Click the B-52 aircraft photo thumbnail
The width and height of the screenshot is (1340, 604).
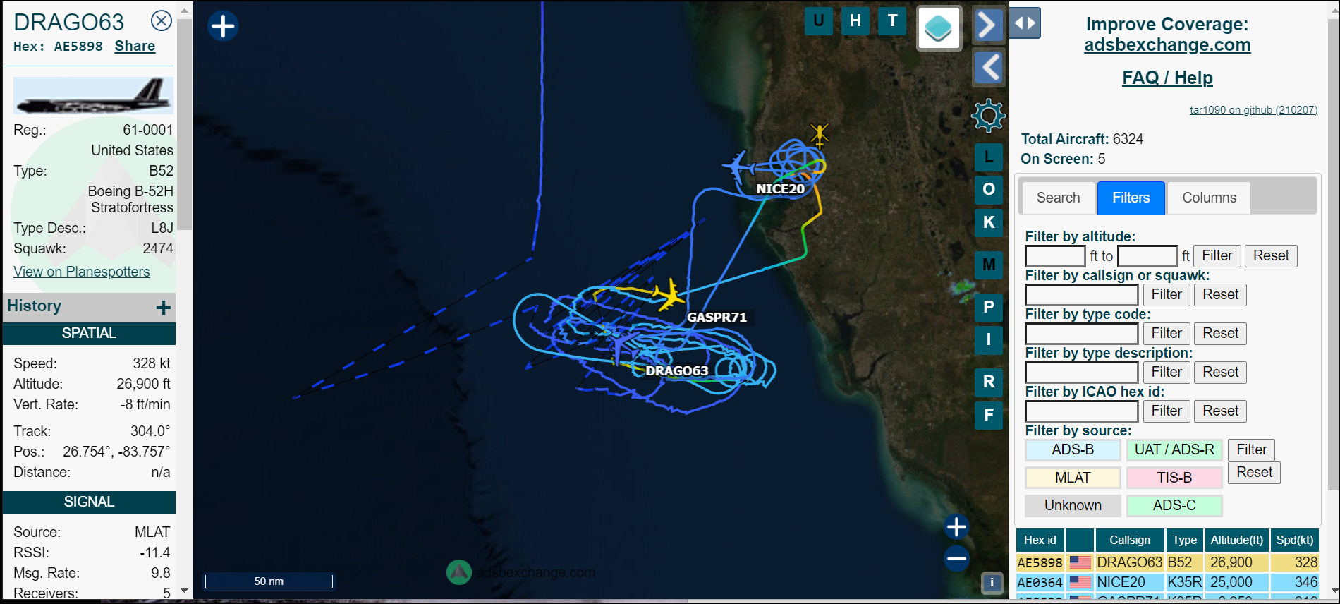click(93, 96)
